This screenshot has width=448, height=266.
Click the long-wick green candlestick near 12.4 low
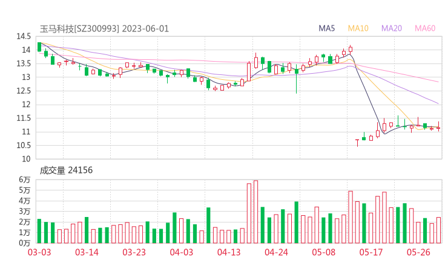click(297, 79)
